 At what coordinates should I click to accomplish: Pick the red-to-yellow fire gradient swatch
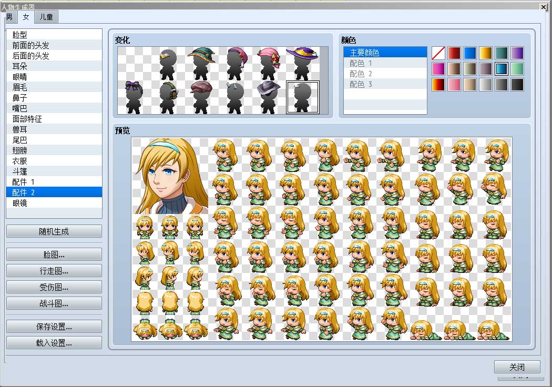438,85
